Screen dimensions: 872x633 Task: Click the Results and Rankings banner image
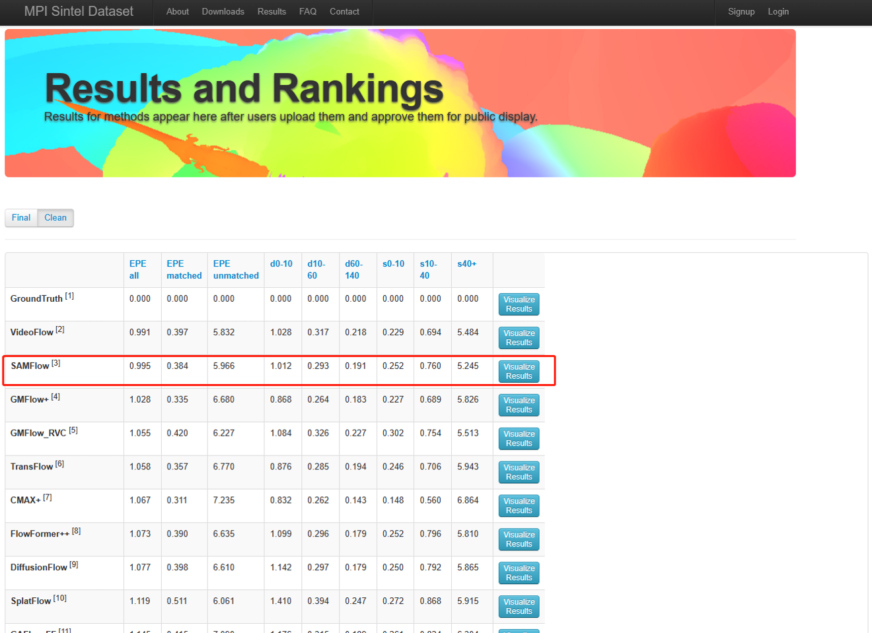coord(400,103)
